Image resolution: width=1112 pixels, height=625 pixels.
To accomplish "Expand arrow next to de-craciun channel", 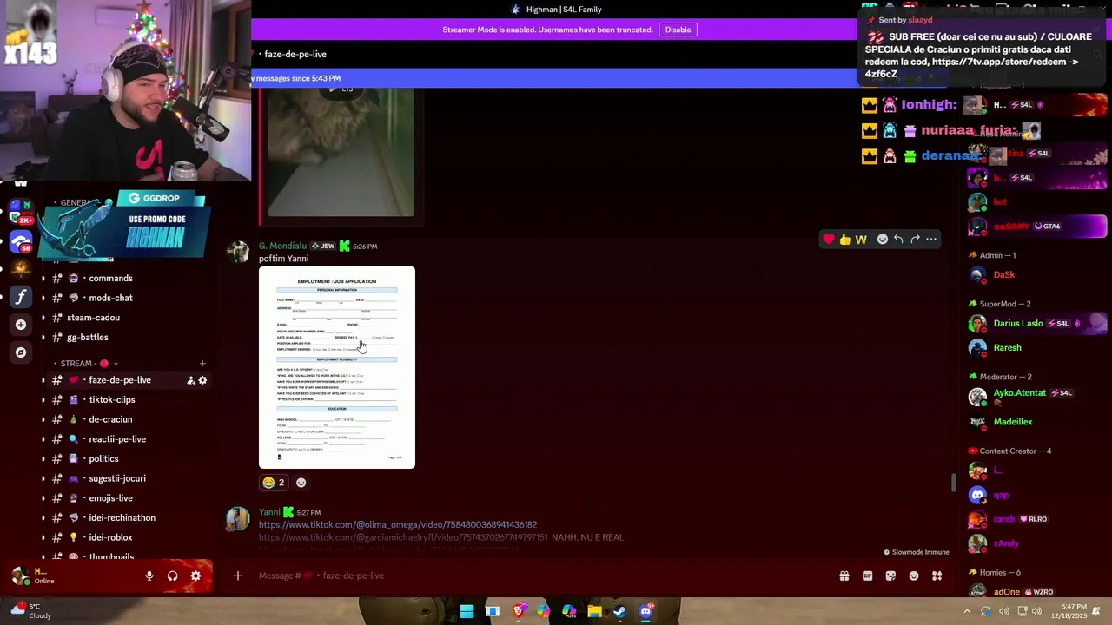I will click(x=43, y=419).
